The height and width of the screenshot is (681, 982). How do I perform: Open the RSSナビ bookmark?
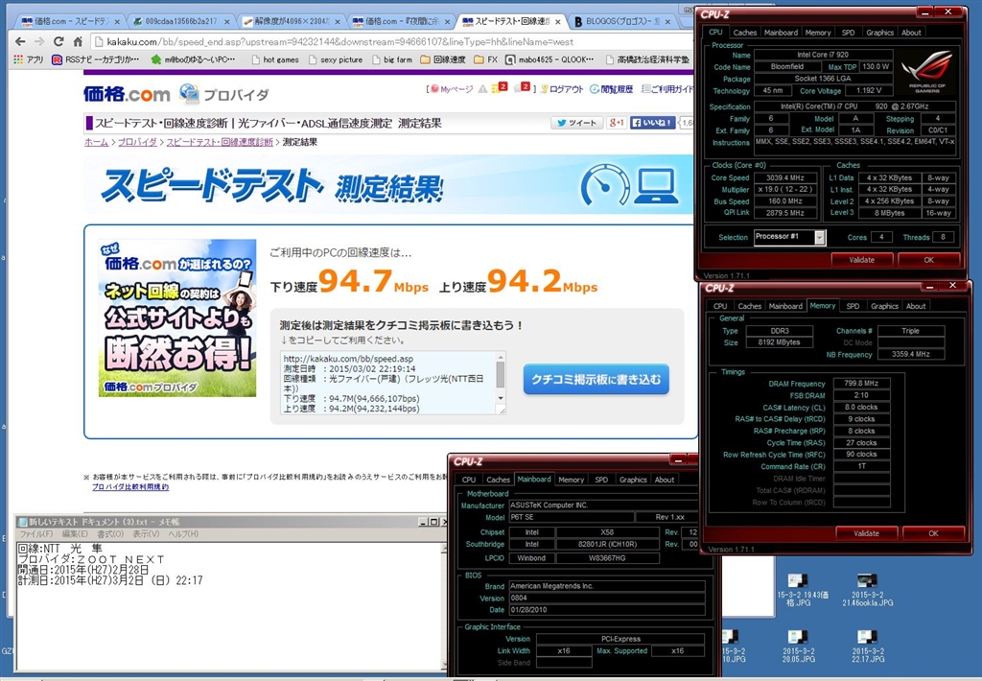click(x=95, y=59)
